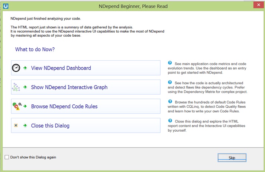Click green arrow next to Browse NDepend Code Rules
The width and height of the screenshot is (265, 172).
tap(25, 106)
